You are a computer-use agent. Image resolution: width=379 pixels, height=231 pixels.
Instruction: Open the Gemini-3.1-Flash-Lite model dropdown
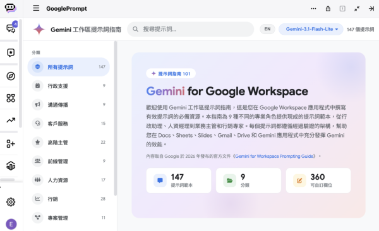pyautogui.click(x=311, y=29)
